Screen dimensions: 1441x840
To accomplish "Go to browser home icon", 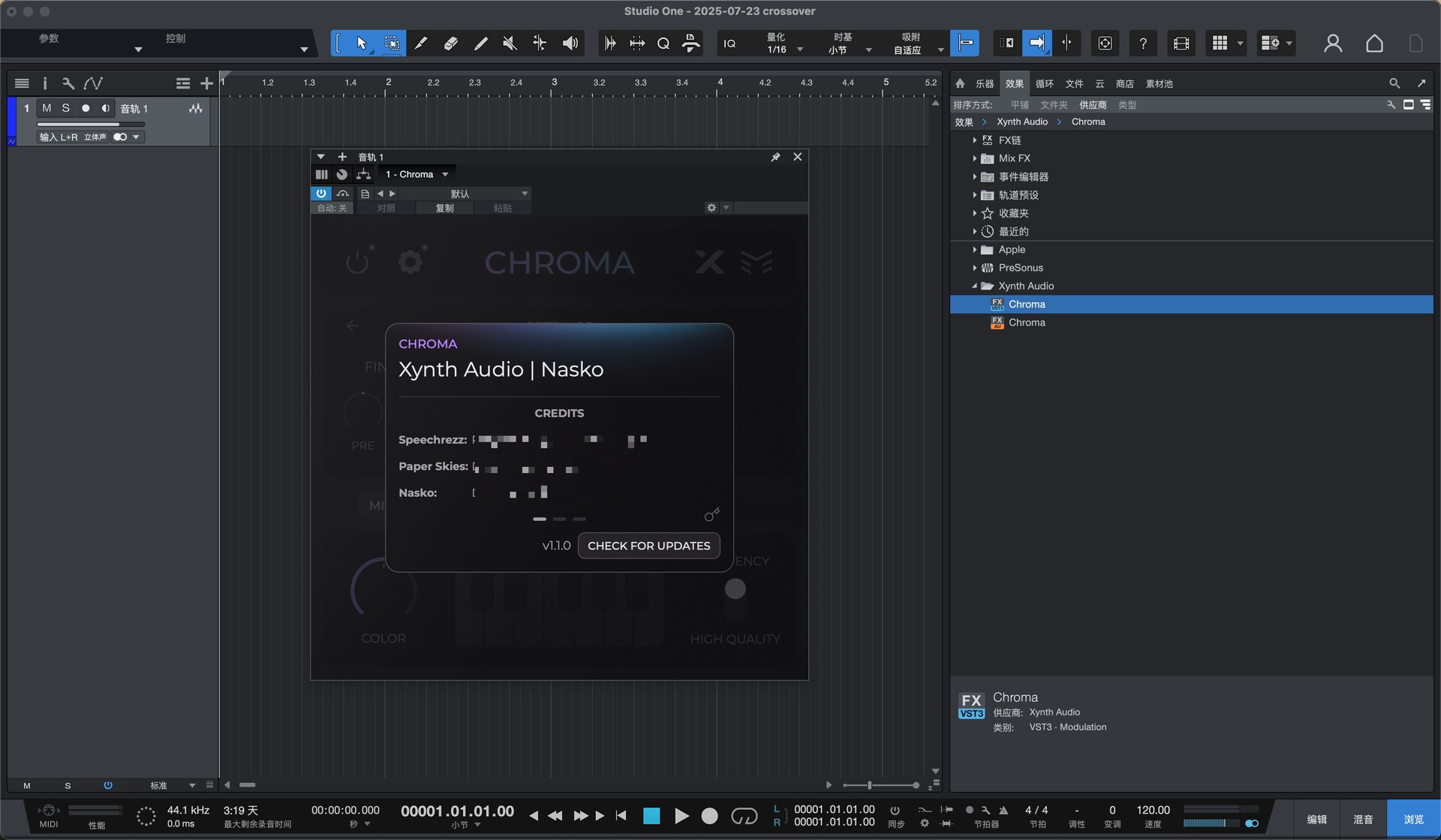I will (x=960, y=83).
